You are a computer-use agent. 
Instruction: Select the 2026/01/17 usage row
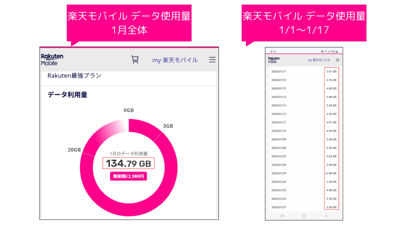[303, 71]
